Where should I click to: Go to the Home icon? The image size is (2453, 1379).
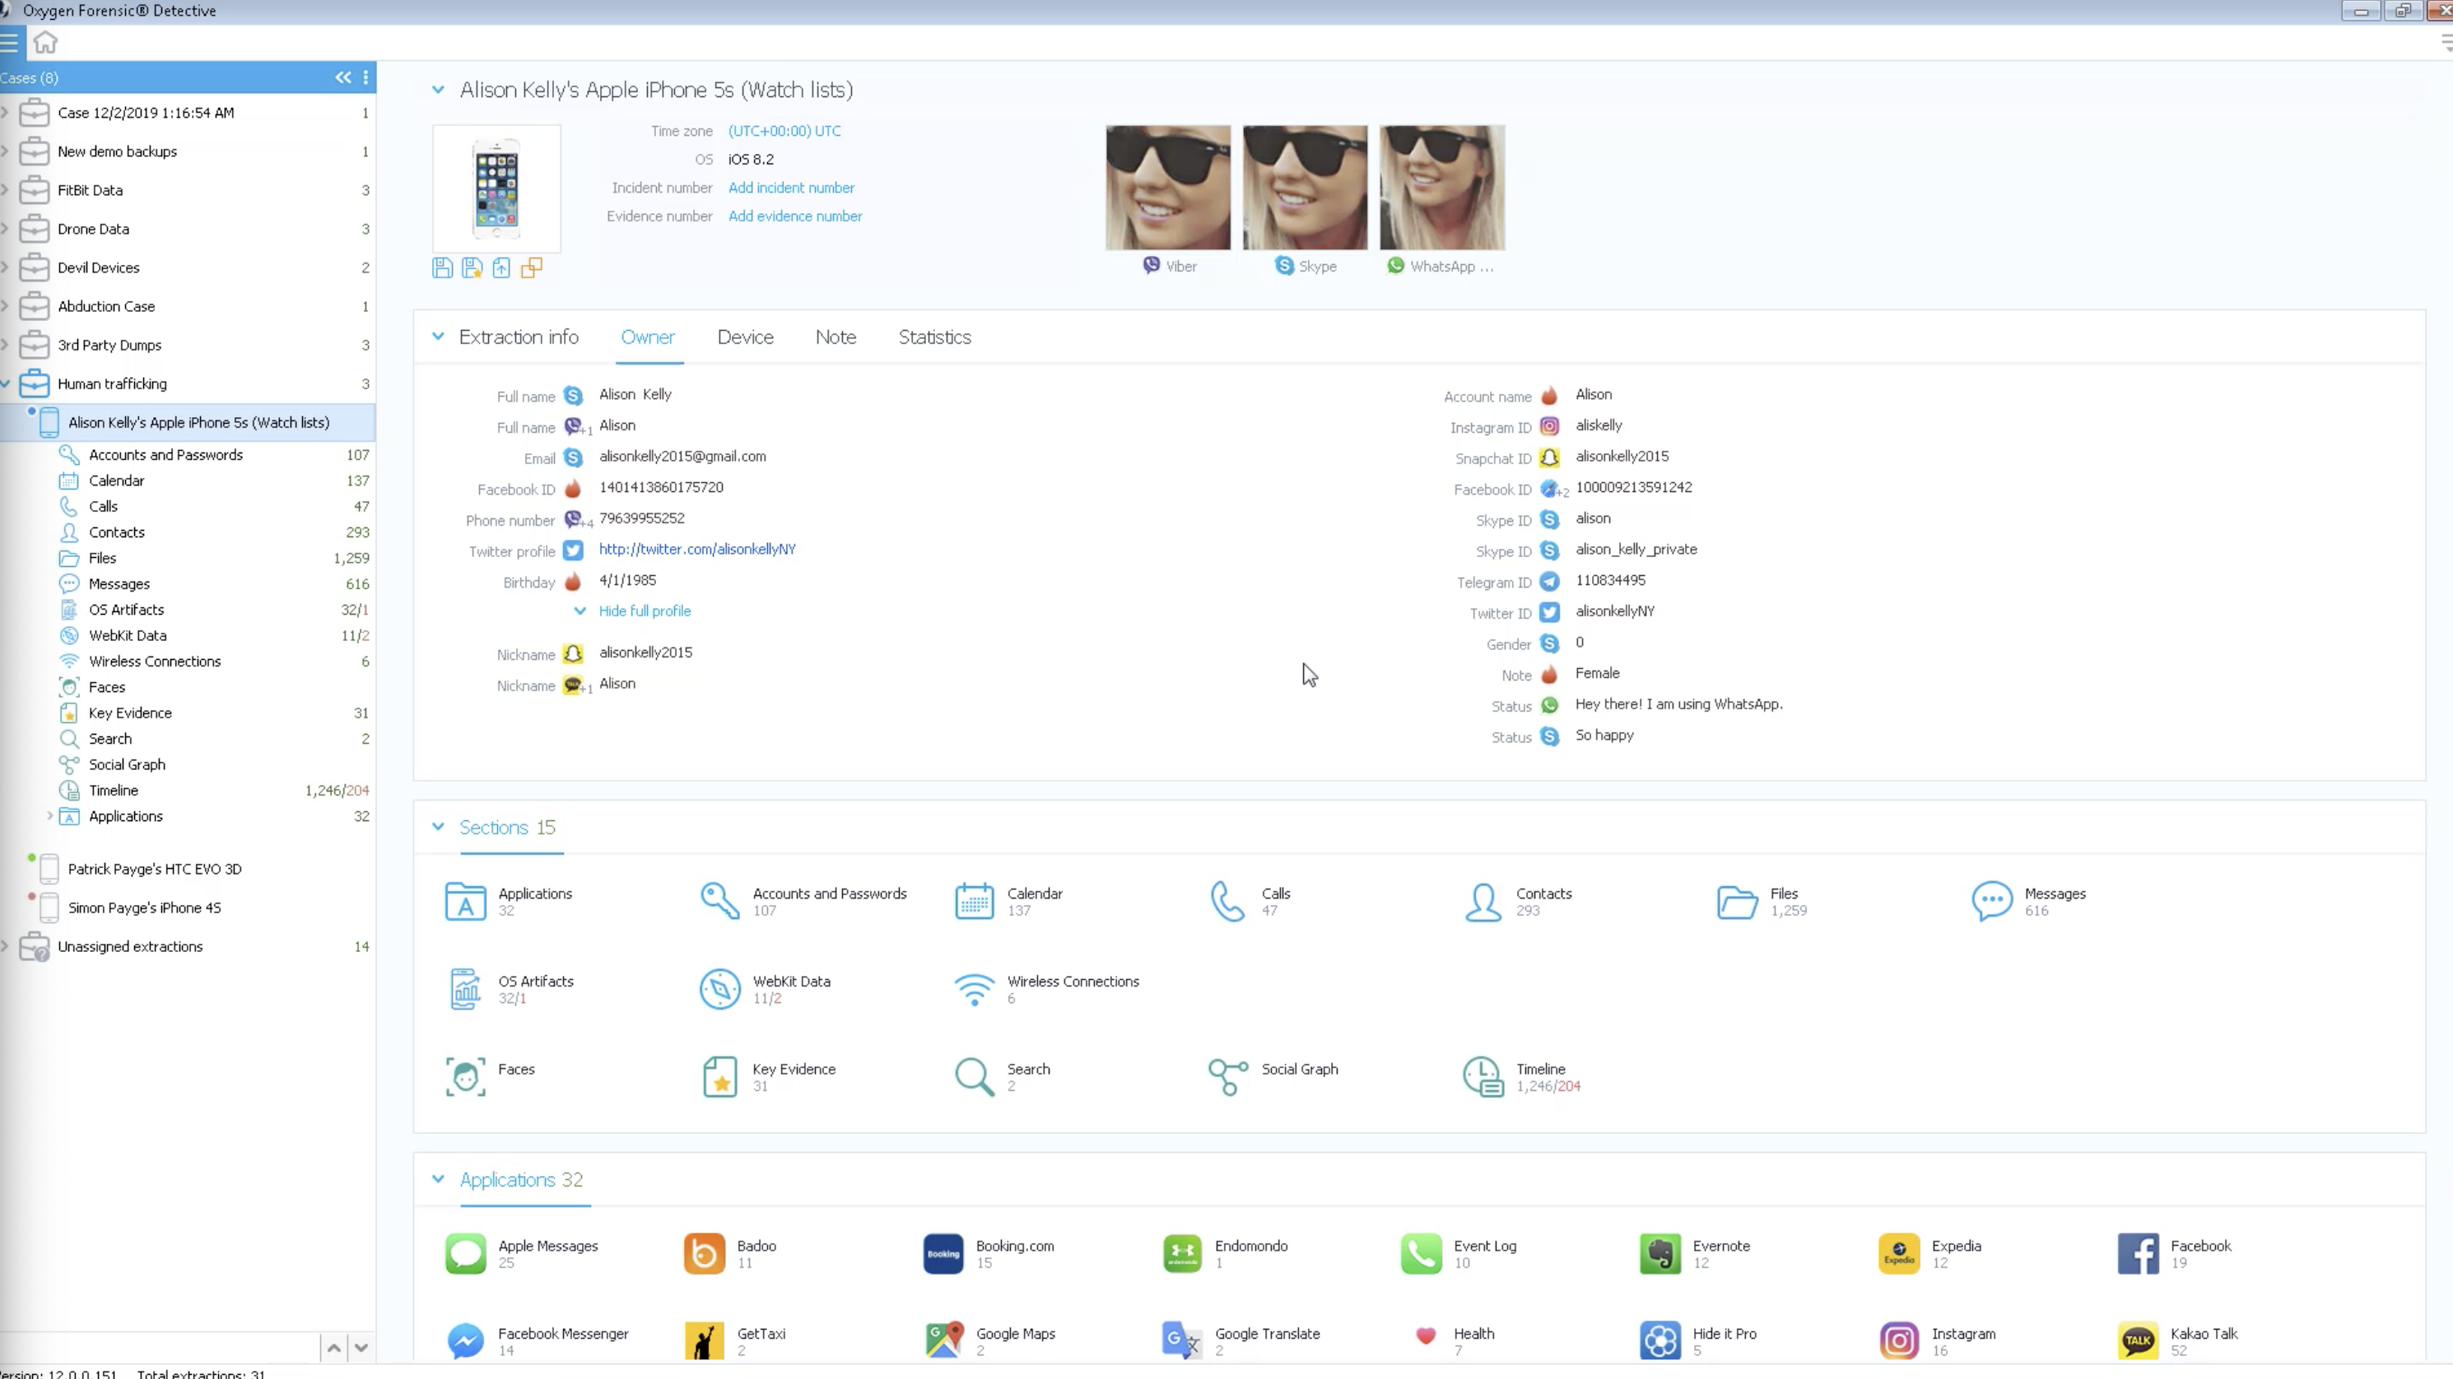pyautogui.click(x=44, y=42)
